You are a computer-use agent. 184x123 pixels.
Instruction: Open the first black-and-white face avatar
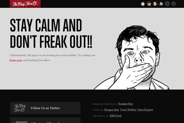pyautogui.click(x=143, y=4)
